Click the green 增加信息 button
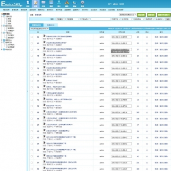The height and width of the screenshot is (171, 171). click(x=141, y=15)
